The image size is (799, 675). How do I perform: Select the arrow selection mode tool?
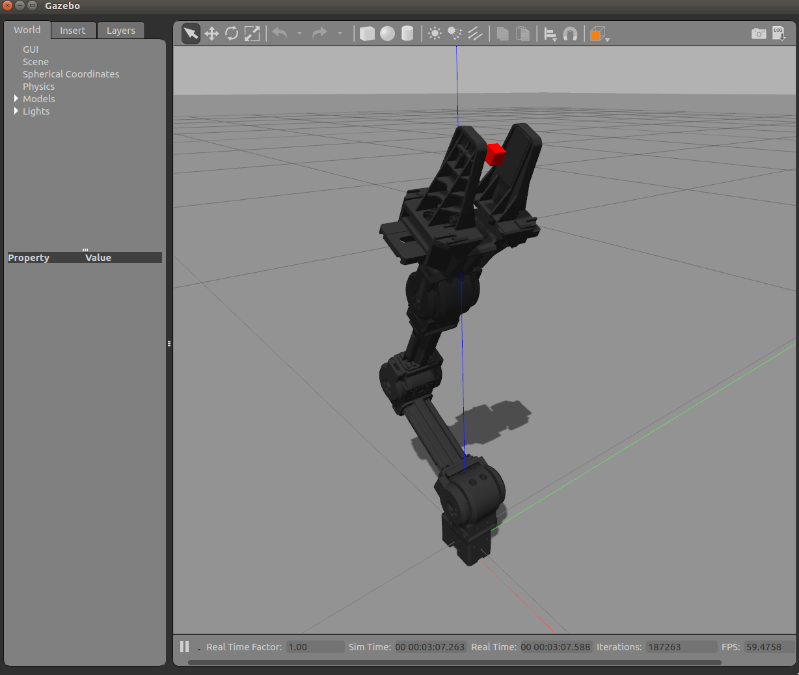(191, 34)
